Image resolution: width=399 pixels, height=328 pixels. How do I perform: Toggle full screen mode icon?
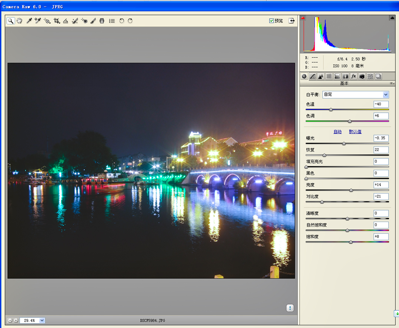(292, 21)
